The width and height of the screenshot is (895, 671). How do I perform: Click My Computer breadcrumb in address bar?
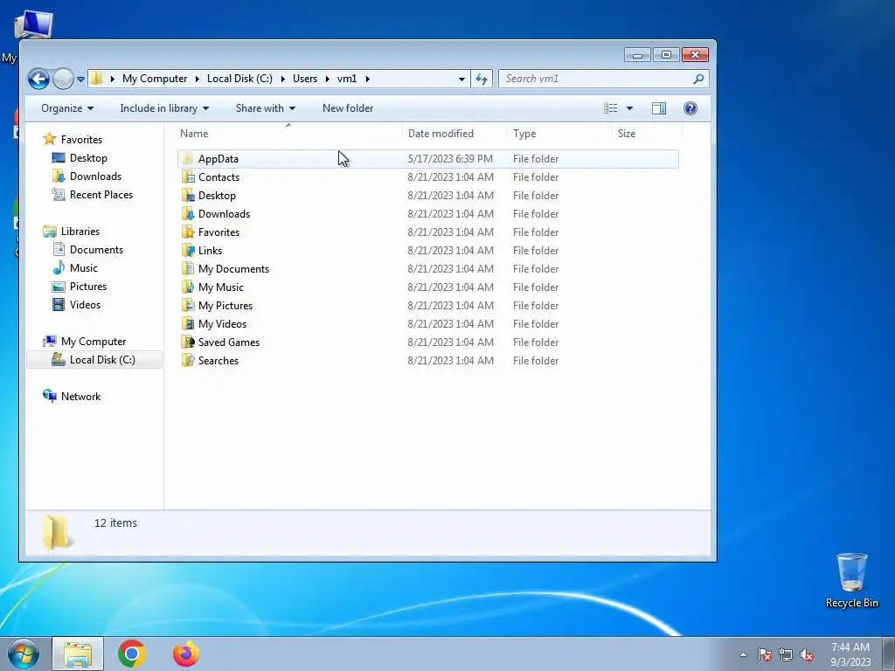155,79
